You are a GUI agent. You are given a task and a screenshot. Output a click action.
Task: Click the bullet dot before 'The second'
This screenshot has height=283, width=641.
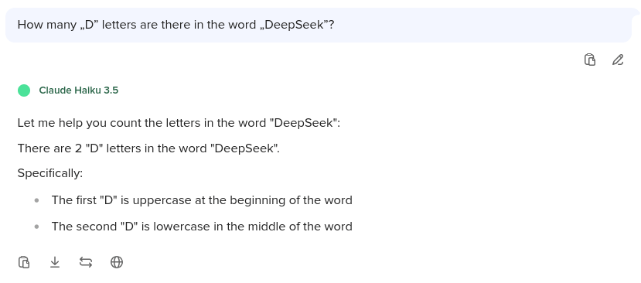[37, 227]
